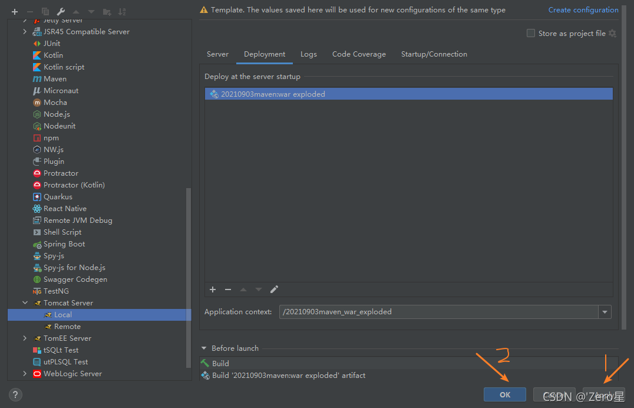This screenshot has height=408, width=634.
Task: Select the React Native icon
Action: click(37, 209)
